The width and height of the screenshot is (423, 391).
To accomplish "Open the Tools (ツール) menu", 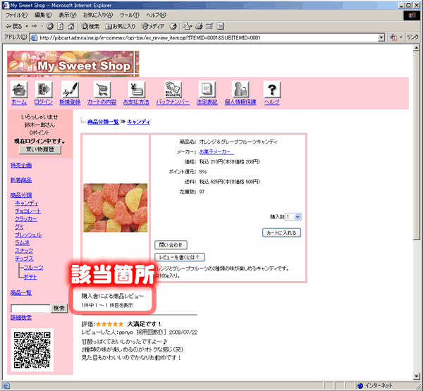I will [130, 15].
